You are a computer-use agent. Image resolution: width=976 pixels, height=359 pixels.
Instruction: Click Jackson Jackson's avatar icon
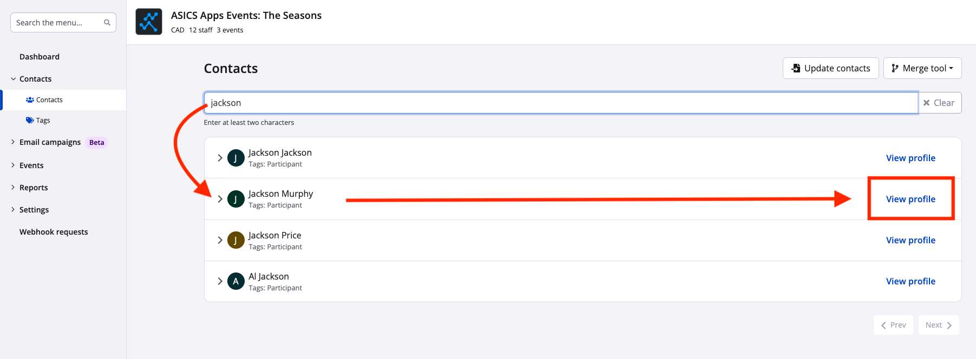(235, 158)
